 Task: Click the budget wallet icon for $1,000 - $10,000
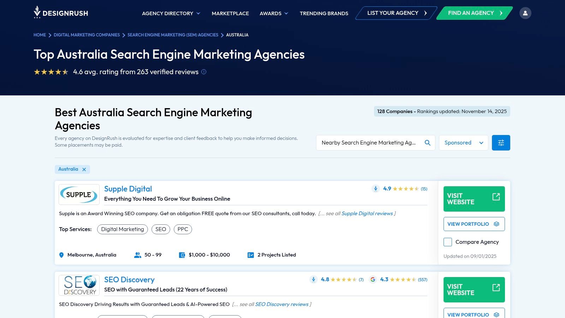pyautogui.click(x=182, y=255)
